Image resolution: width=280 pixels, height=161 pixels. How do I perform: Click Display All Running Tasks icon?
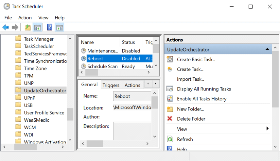pos(169,89)
